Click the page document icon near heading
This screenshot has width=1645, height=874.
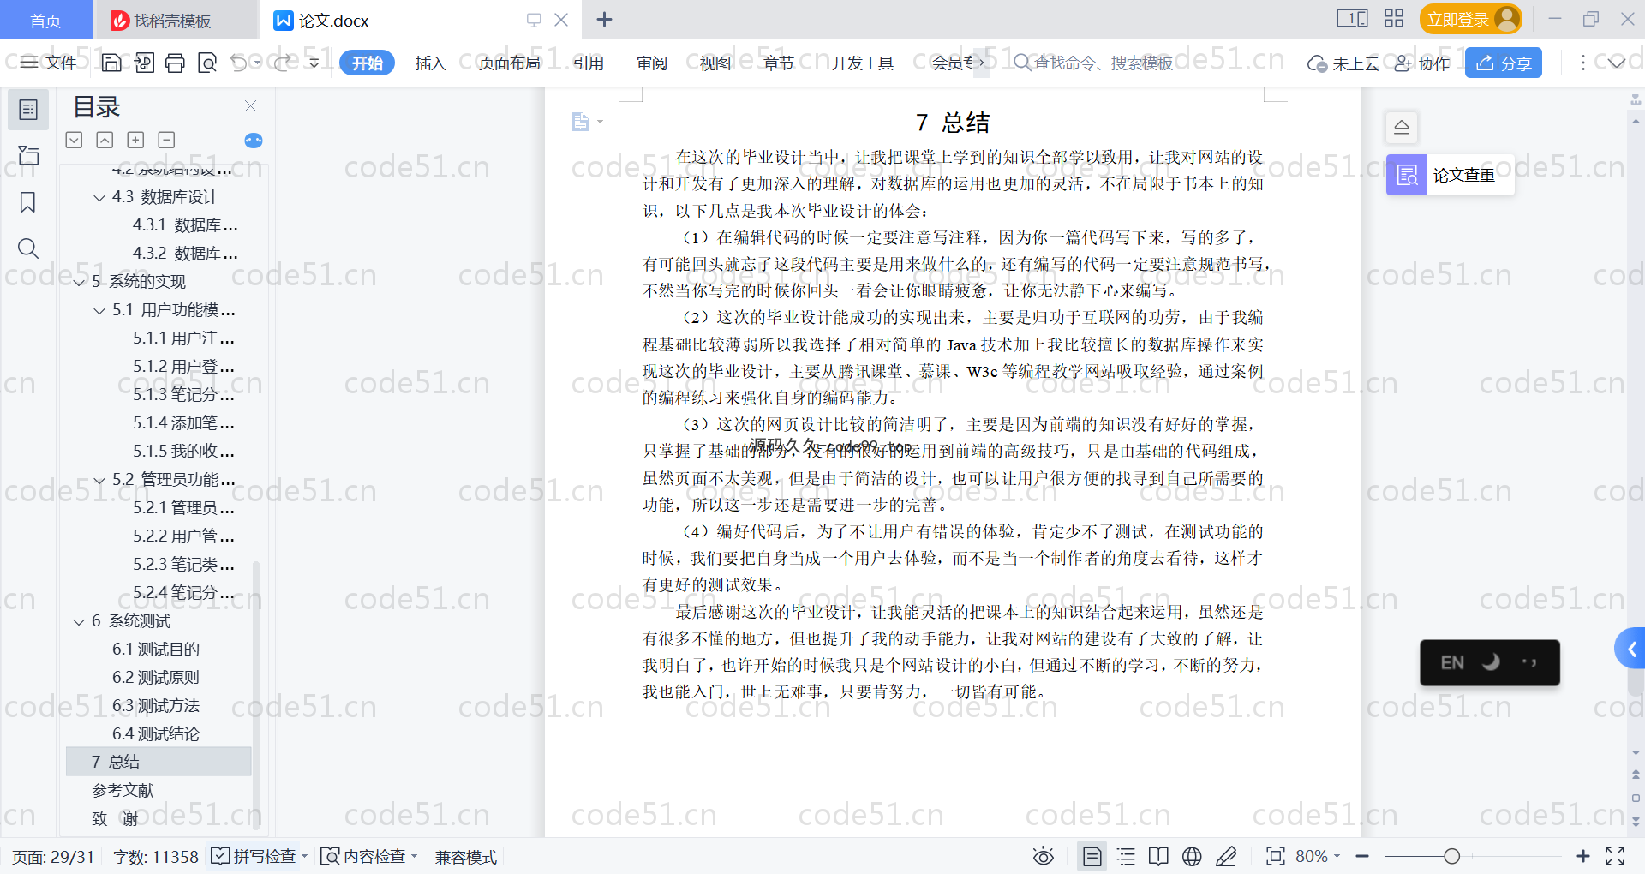point(581,122)
